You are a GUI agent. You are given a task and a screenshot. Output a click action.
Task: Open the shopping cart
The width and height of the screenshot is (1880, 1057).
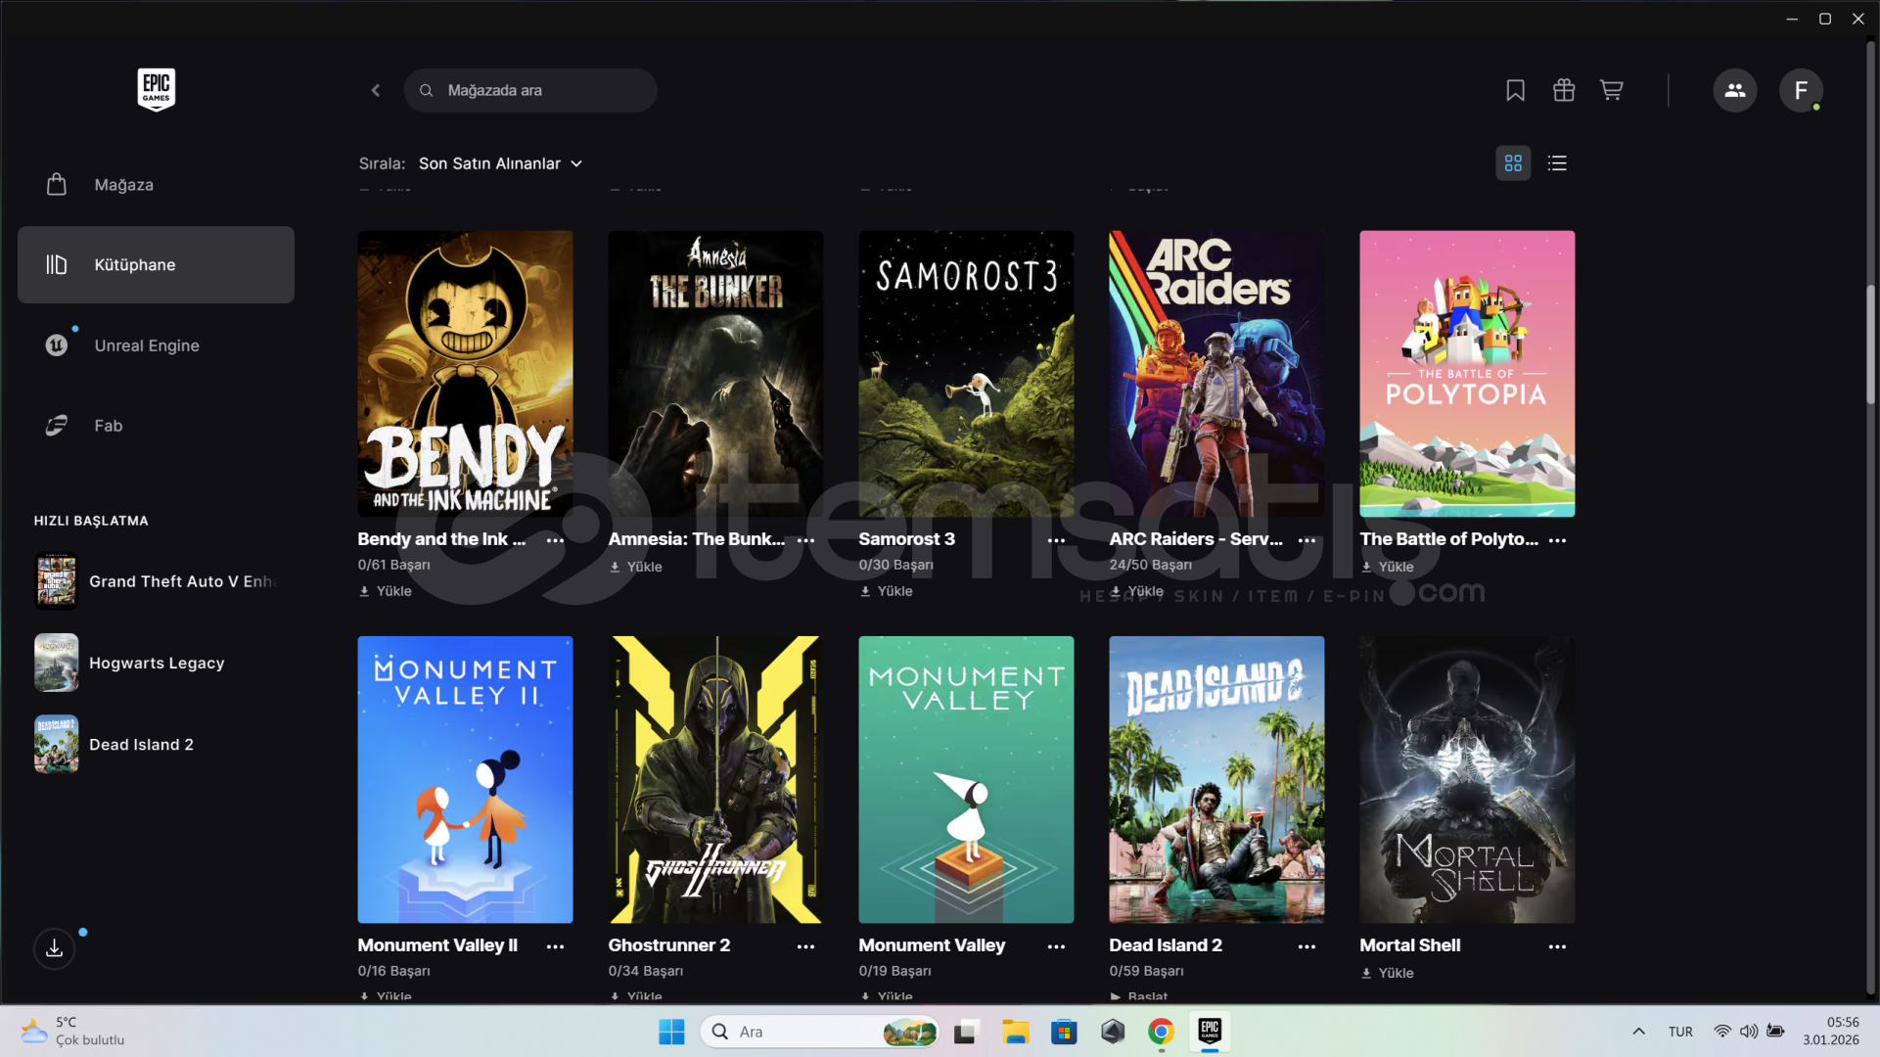(1611, 90)
